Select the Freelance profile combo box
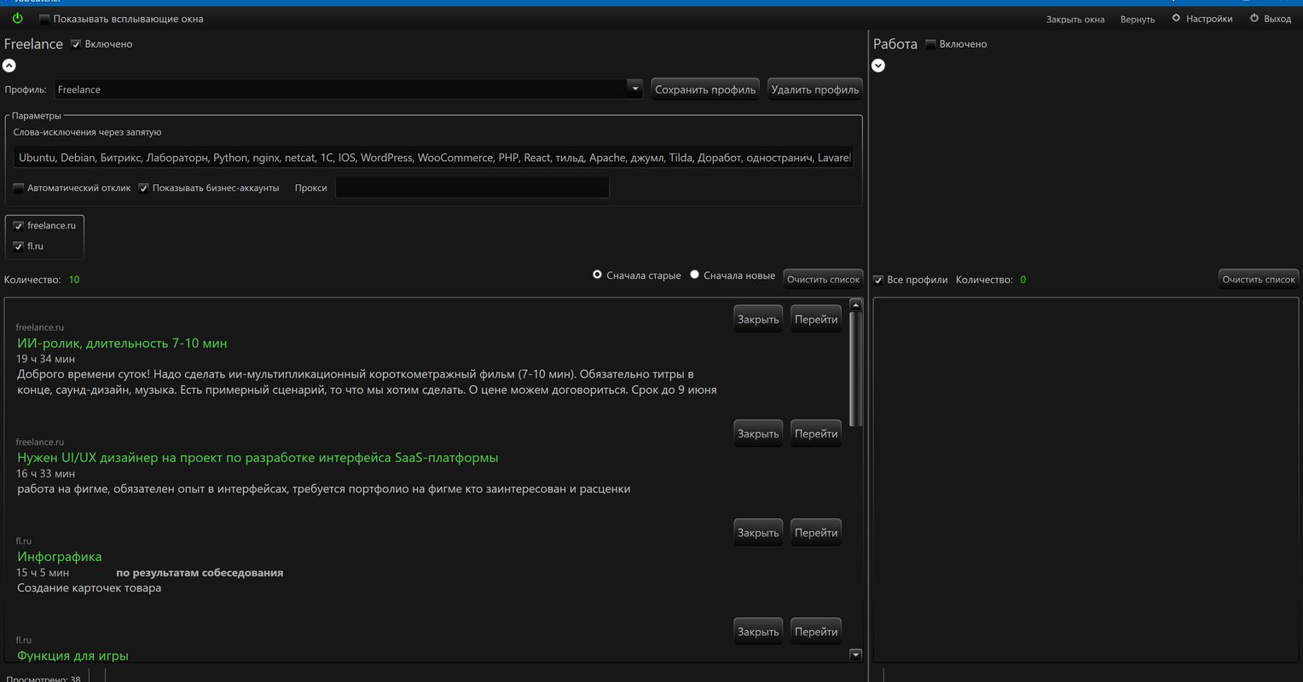Screen dimensions: 1303x682 [348, 90]
